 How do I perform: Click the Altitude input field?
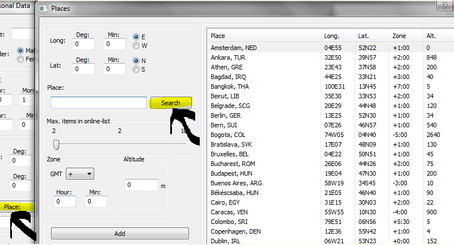(x=141, y=185)
